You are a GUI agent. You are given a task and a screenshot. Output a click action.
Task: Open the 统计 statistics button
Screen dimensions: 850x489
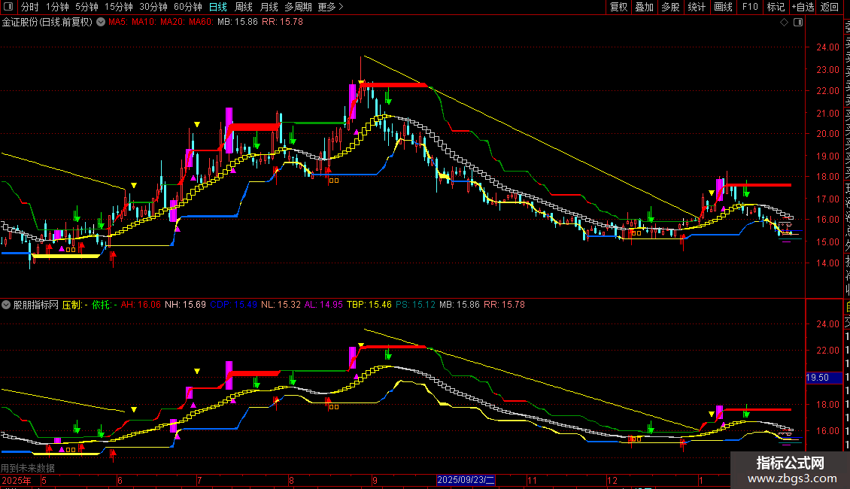pyautogui.click(x=697, y=7)
